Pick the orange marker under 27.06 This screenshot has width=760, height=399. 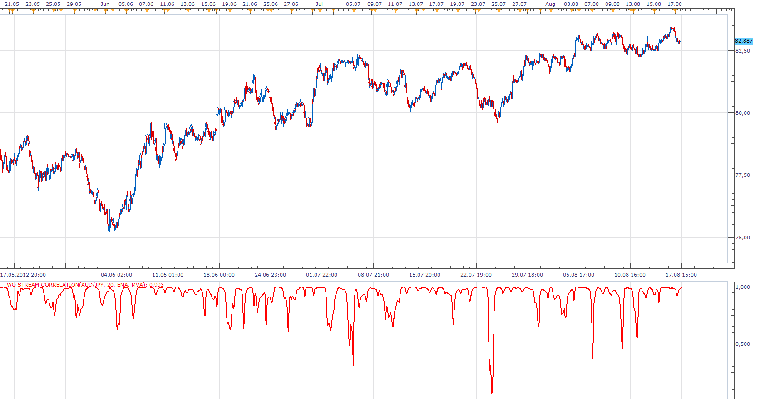[291, 11]
